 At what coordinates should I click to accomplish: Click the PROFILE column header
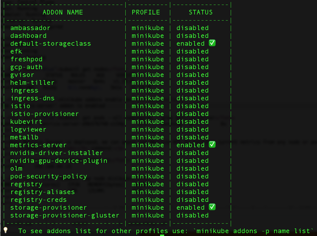pyautogui.click(x=146, y=12)
